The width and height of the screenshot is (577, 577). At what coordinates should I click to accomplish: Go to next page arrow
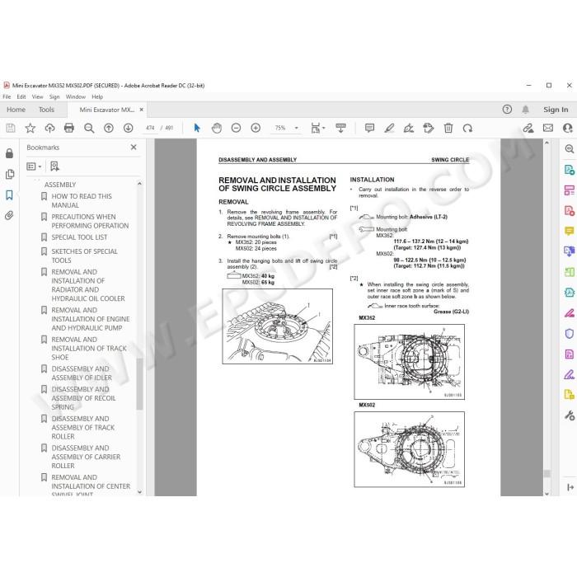click(x=128, y=128)
